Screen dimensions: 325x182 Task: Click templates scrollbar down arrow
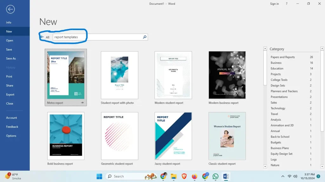pyautogui.click(x=265, y=167)
